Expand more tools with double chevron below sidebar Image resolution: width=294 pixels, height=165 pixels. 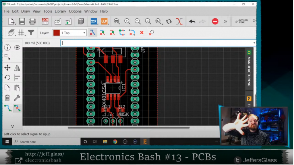12,126
